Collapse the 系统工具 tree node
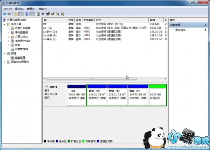210x150 pixels. 5,24
